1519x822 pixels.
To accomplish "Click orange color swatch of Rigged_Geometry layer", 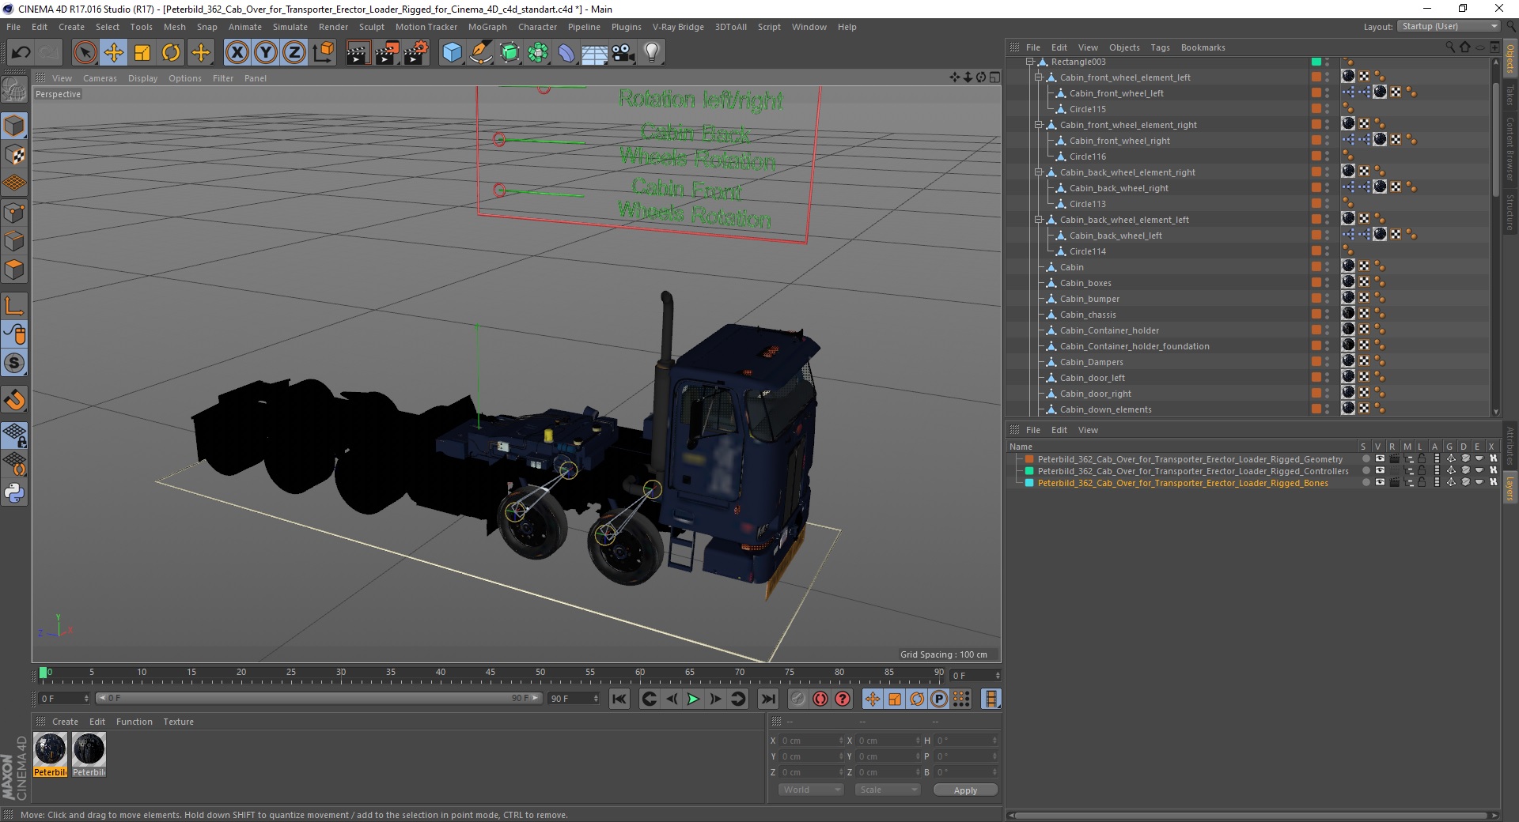I will tap(1029, 458).
